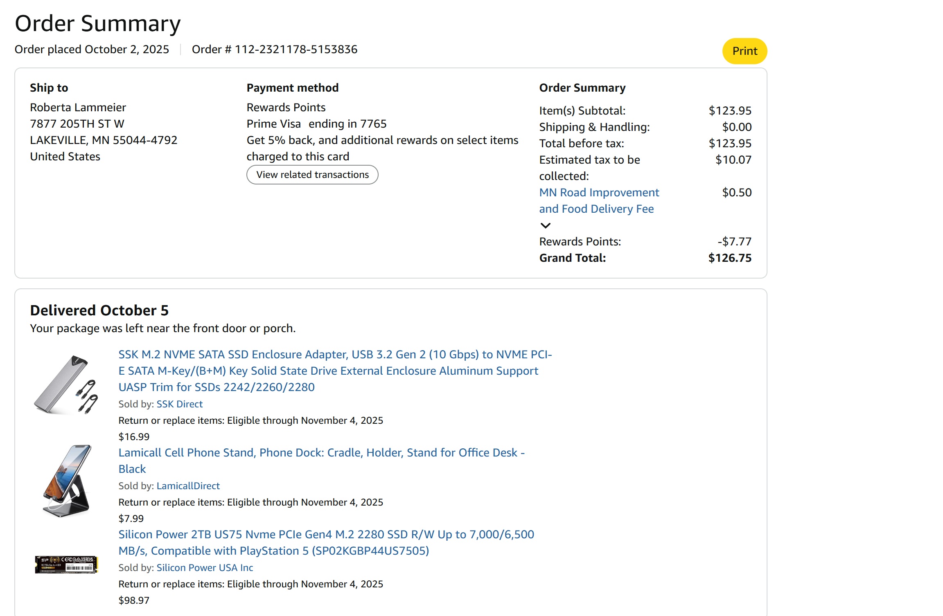Click the Delivered October 5 heading

[x=99, y=310]
